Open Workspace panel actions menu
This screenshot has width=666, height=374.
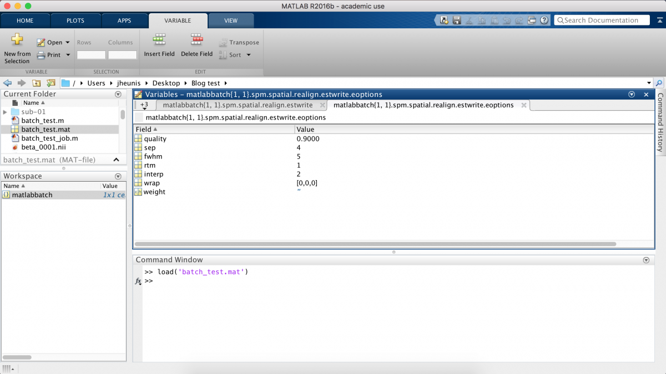pos(118,176)
